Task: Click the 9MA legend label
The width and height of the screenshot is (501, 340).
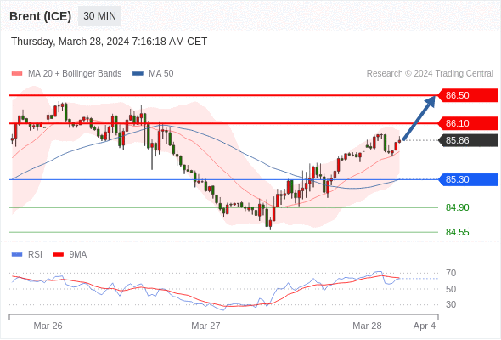Action: pos(78,255)
